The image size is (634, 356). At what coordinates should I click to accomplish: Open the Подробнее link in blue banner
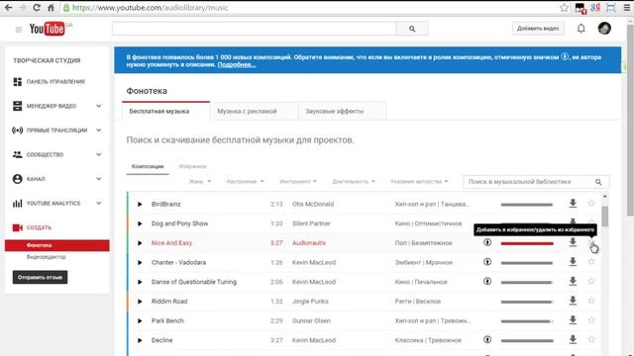[237, 64]
